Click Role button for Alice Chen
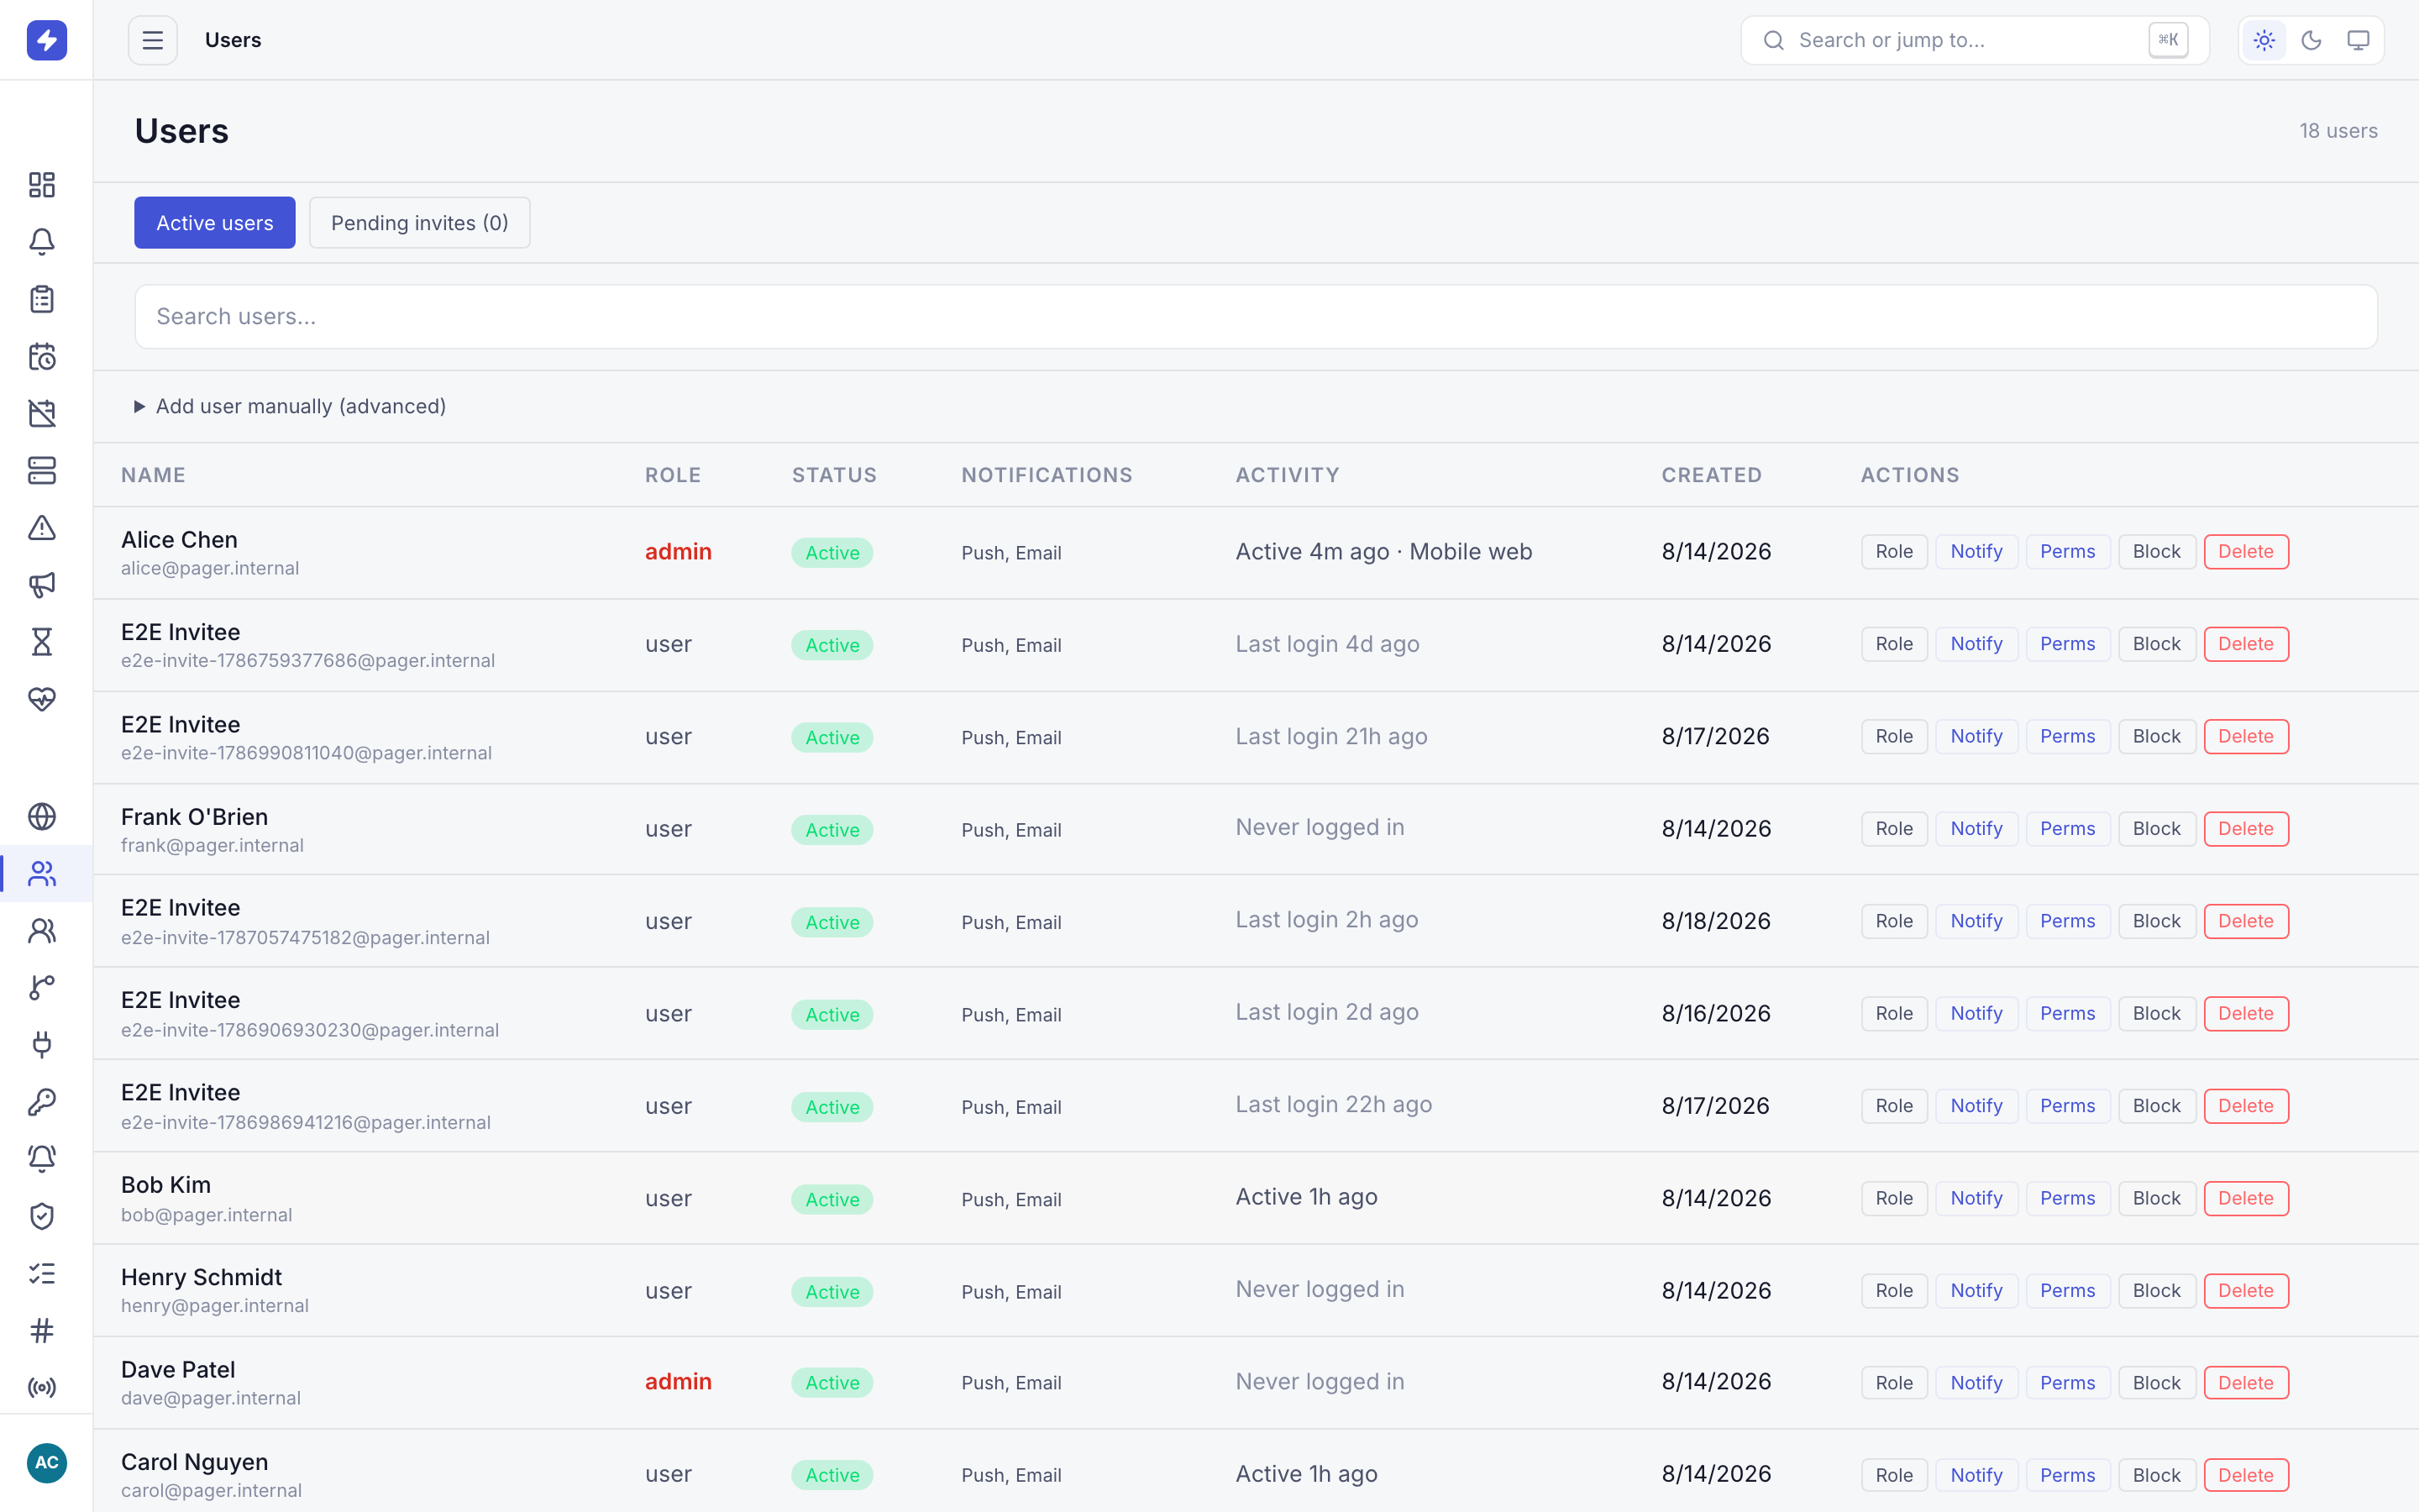This screenshot has width=2419, height=1512. coord(1894,552)
